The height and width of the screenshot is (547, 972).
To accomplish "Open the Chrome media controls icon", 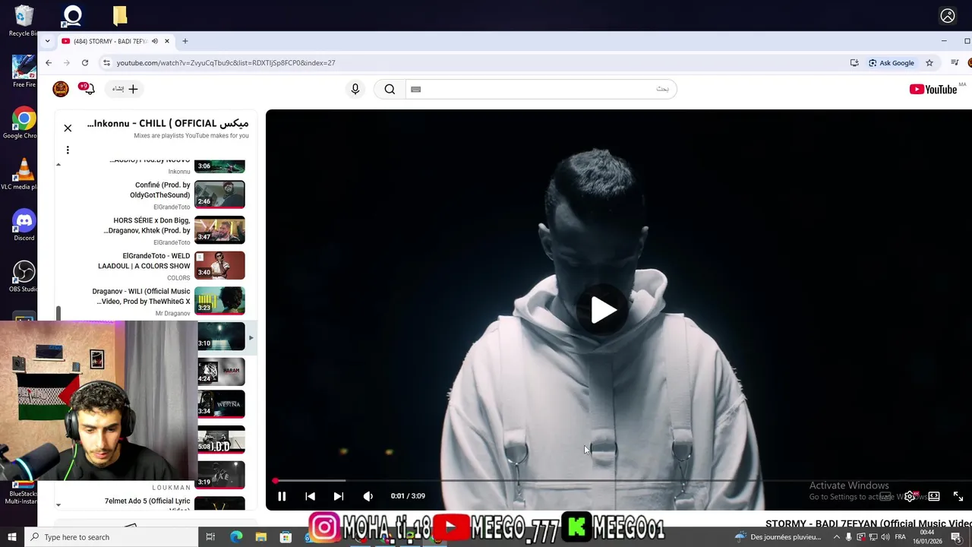I will [955, 63].
